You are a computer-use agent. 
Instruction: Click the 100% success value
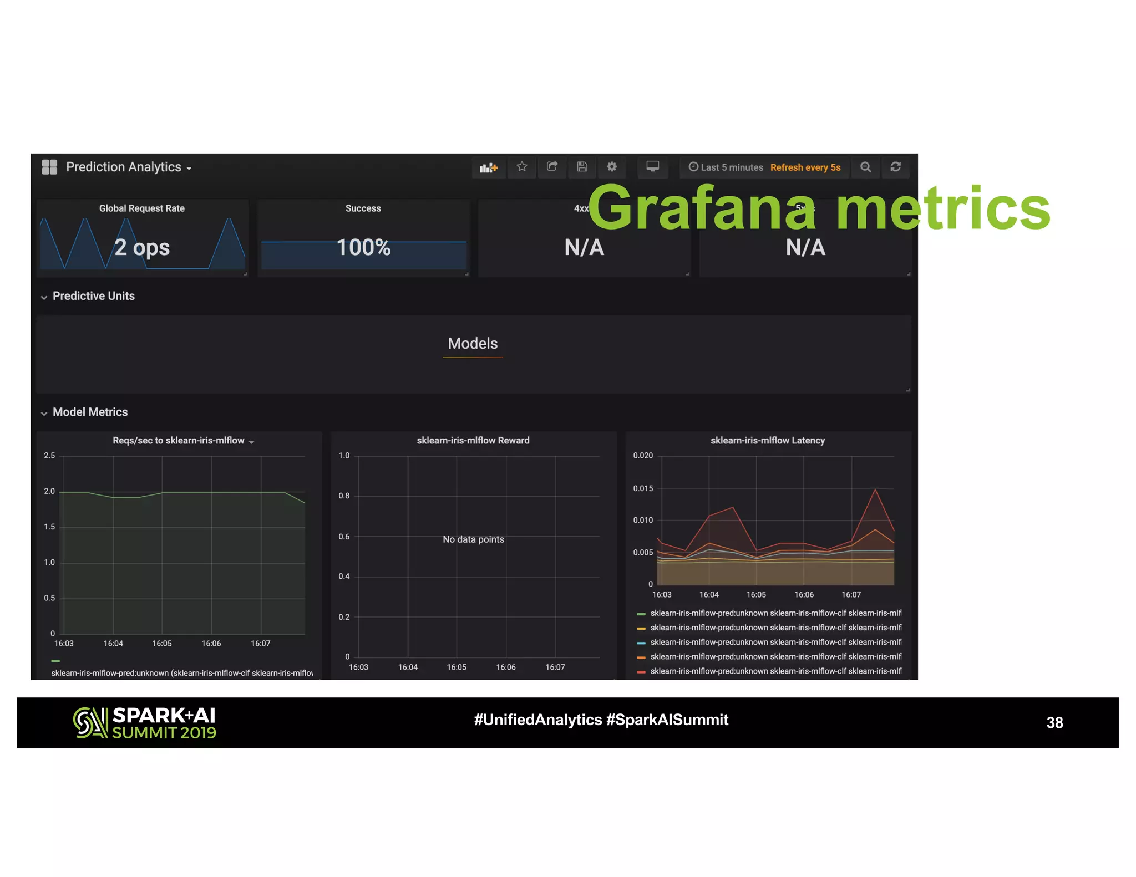(364, 247)
